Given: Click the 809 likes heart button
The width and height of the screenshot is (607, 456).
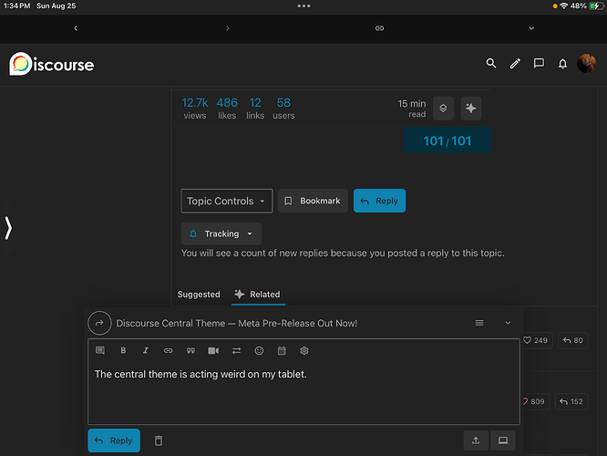Looking at the screenshot, I should coord(535,401).
